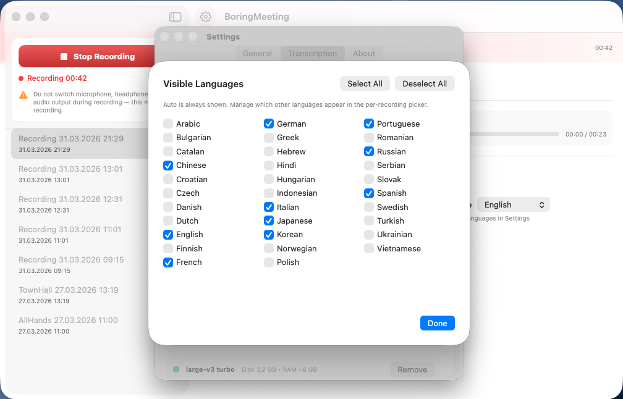Select the Transcription tab

312,54
